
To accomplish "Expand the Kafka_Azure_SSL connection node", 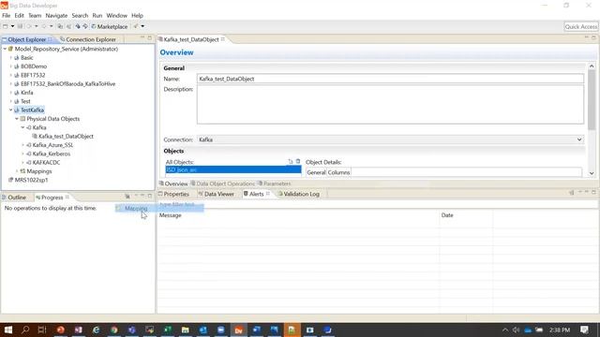I will (22, 145).
